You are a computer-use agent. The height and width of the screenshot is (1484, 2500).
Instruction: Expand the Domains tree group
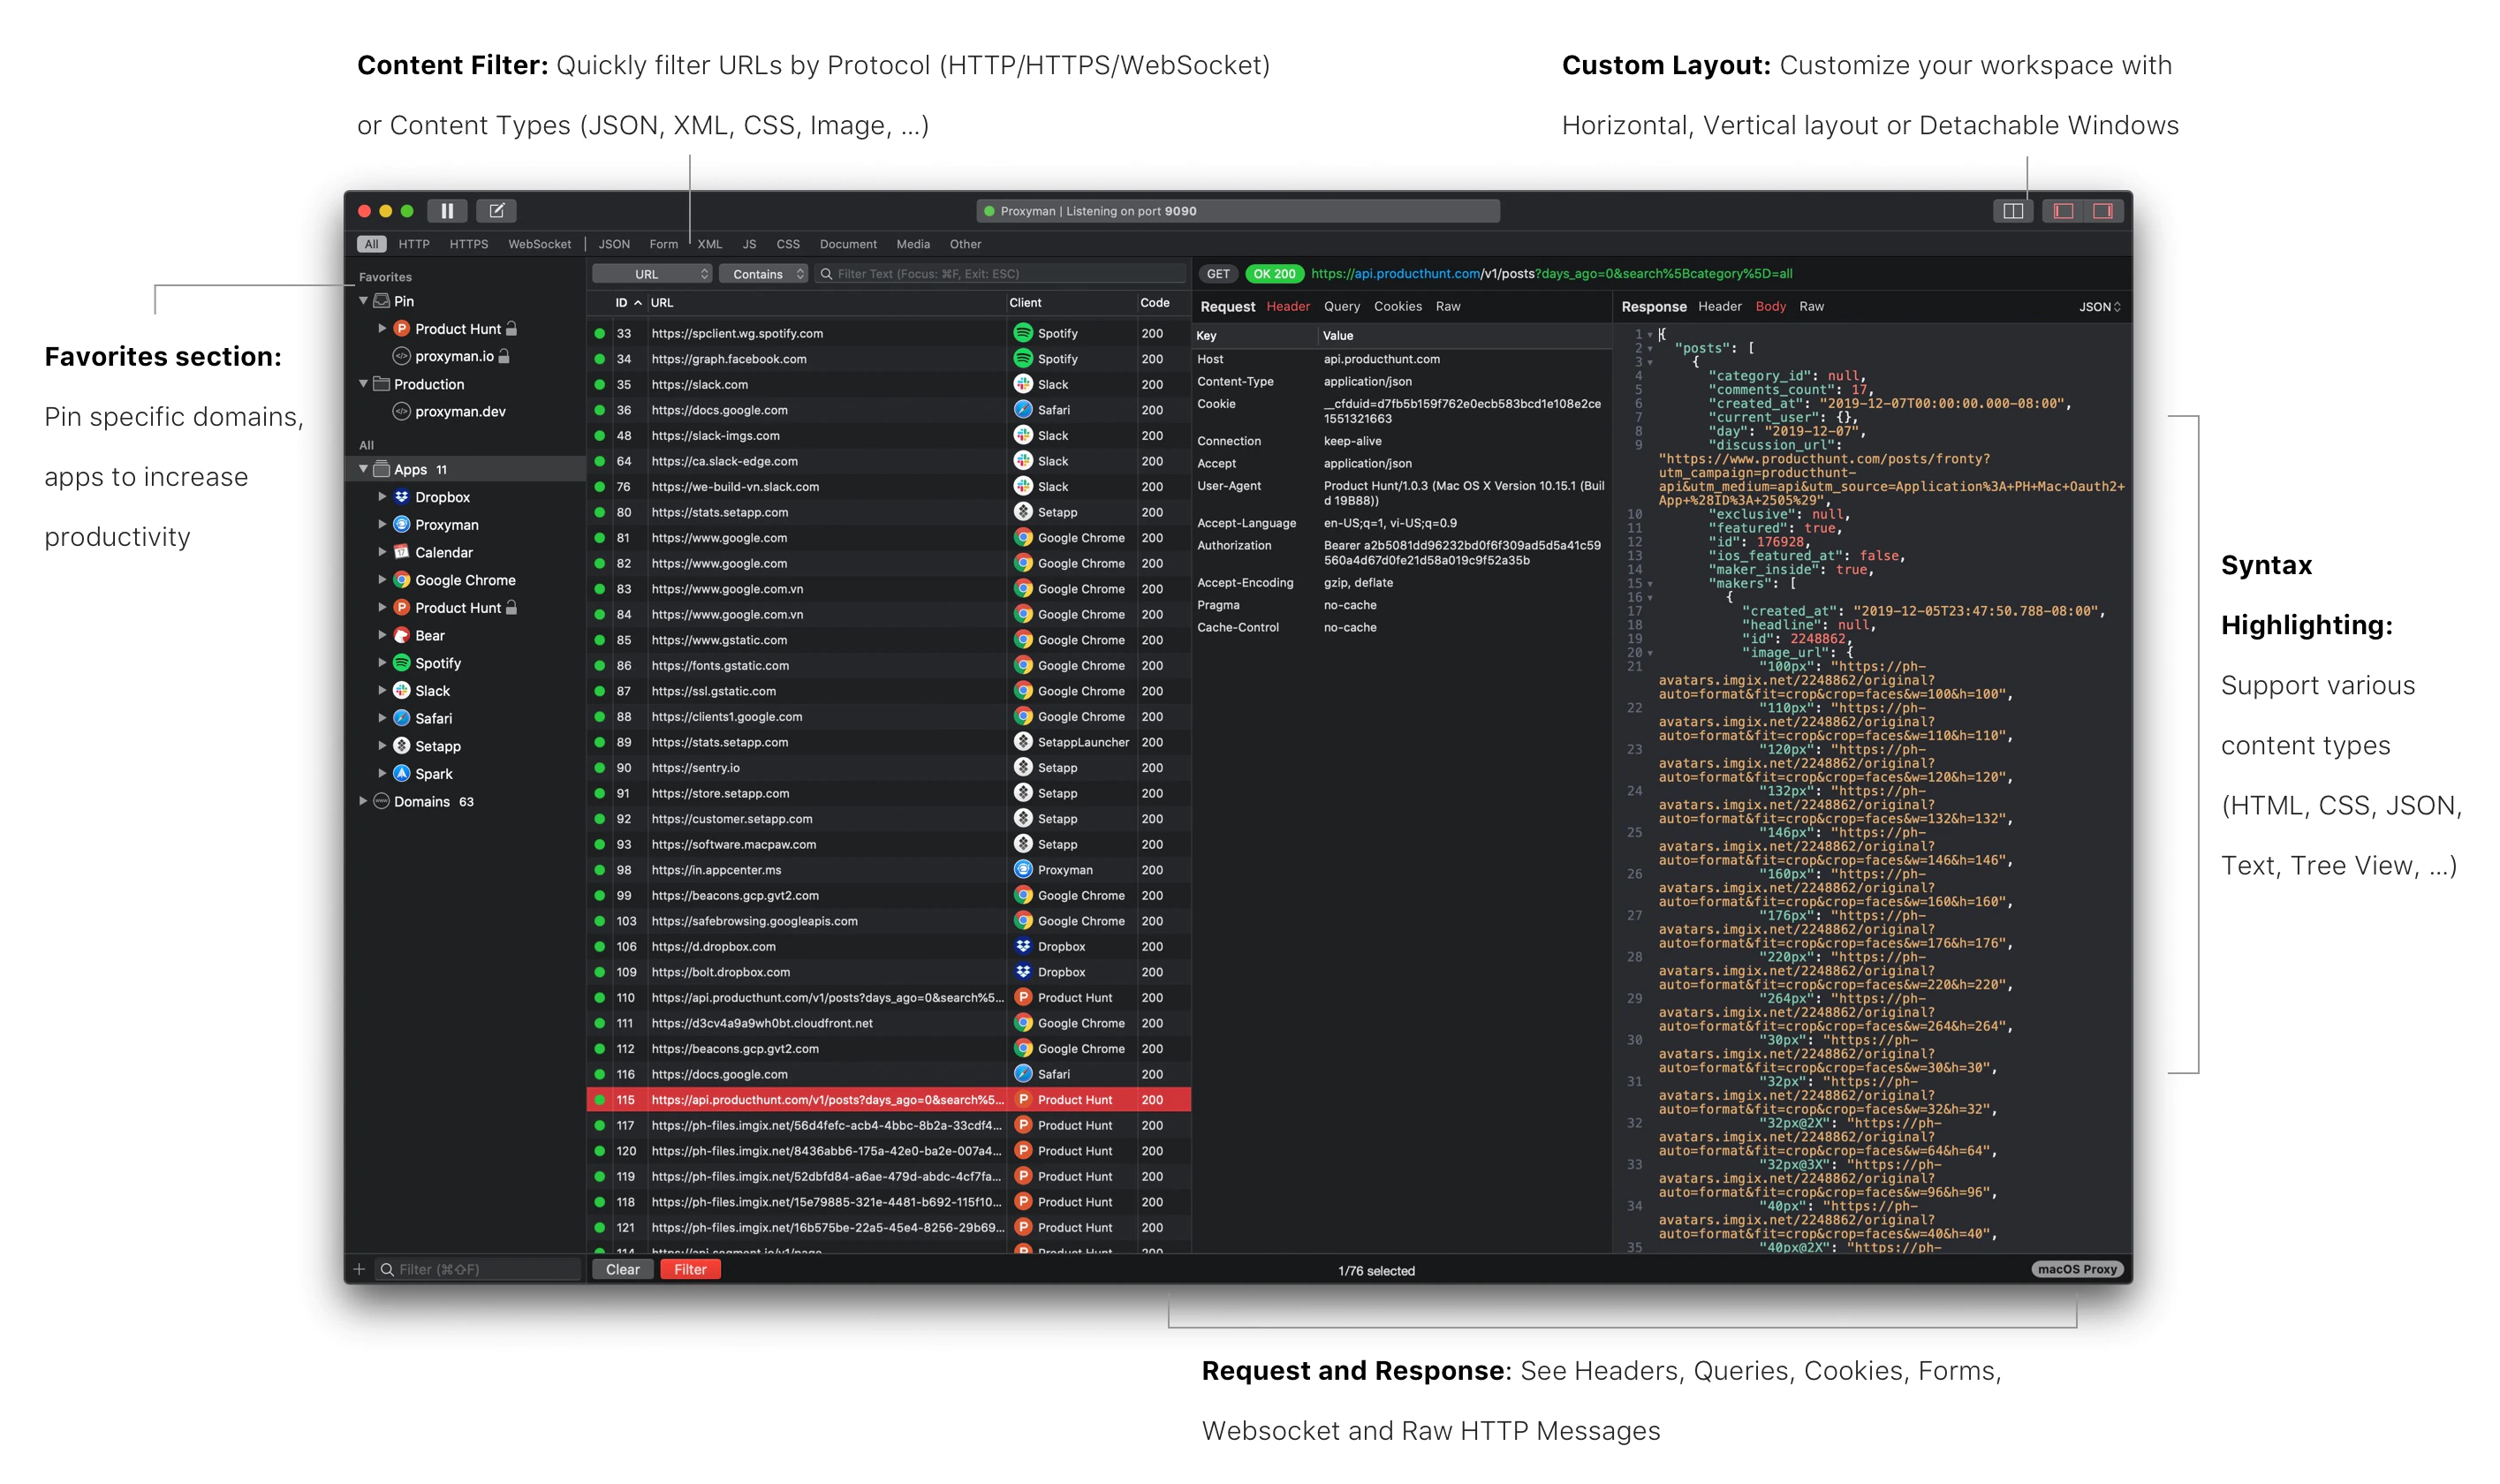pyautogui.click(x=363, y=801)
